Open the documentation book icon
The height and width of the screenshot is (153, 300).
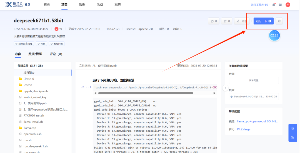point(280,5)
